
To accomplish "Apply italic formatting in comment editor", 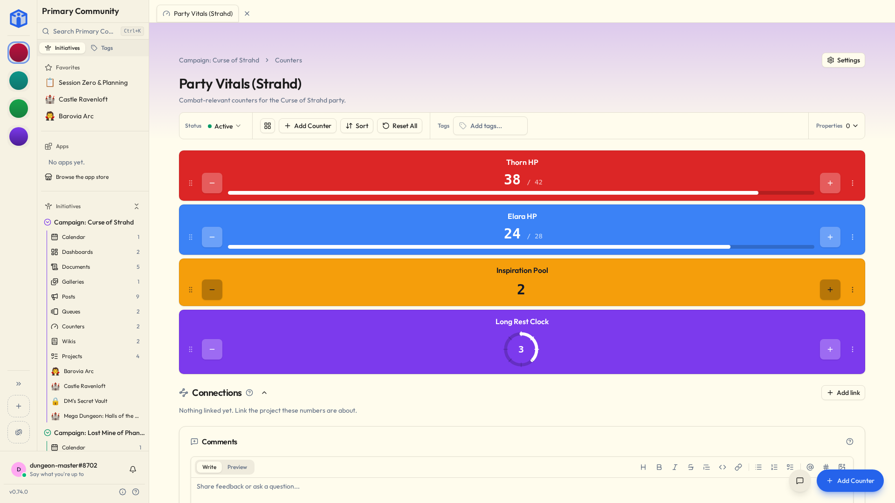I will [x=675, y=467].
